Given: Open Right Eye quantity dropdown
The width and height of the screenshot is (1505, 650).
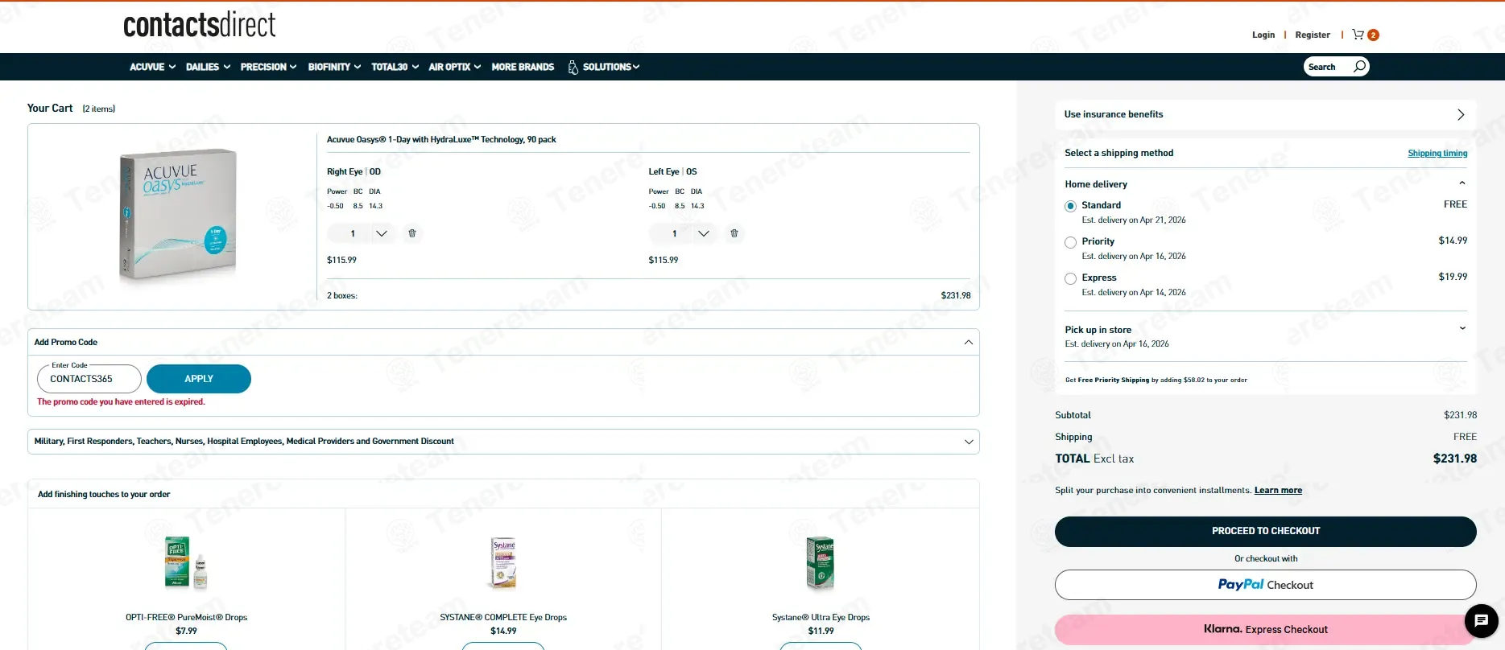Looking at the screenshot, I should tap(361, 233).
